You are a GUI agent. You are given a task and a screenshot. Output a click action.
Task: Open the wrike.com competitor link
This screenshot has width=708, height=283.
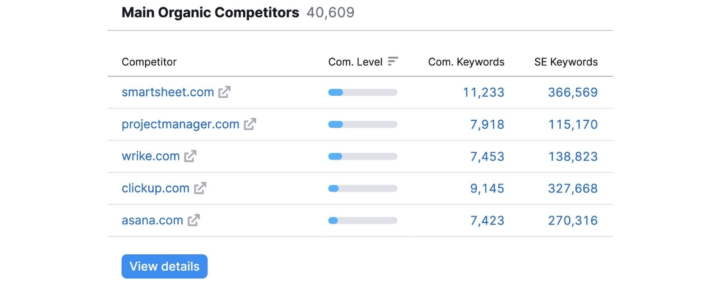(151, 156)
